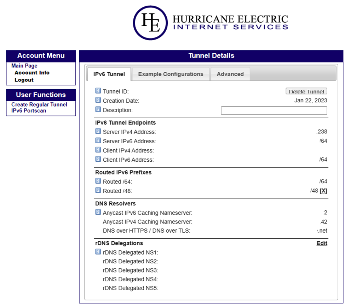The height and width of the screenshot is (305, 345).
Task: Click info icon next to Client IPv4 Address
Action: [x=98, y=150]
